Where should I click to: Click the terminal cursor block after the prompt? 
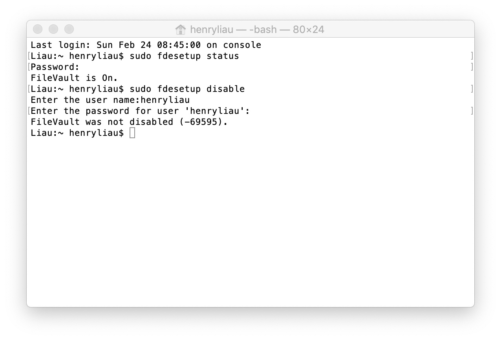(x=132, y=133)
